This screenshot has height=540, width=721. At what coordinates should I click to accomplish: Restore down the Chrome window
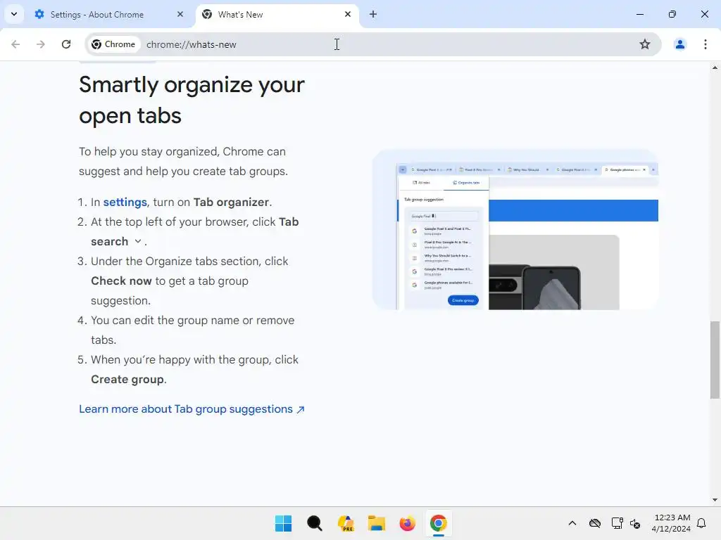click(672, 14)
